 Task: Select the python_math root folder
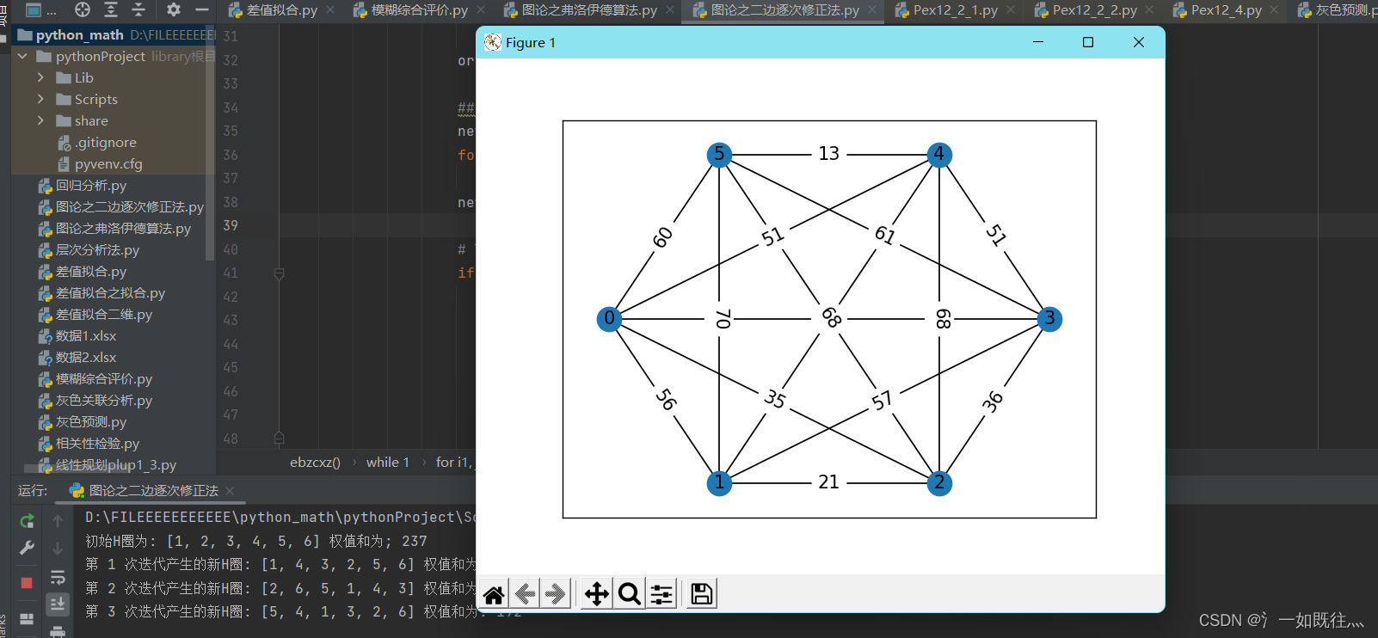79,34
